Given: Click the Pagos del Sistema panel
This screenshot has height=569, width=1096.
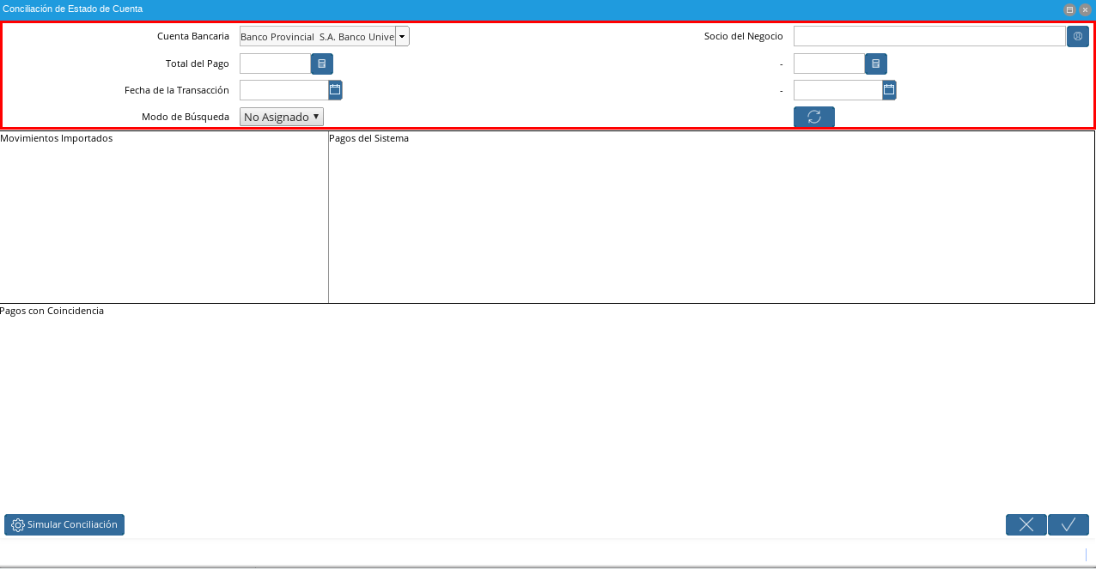Looking at the screenshot, I should click(x=711, y=217).
